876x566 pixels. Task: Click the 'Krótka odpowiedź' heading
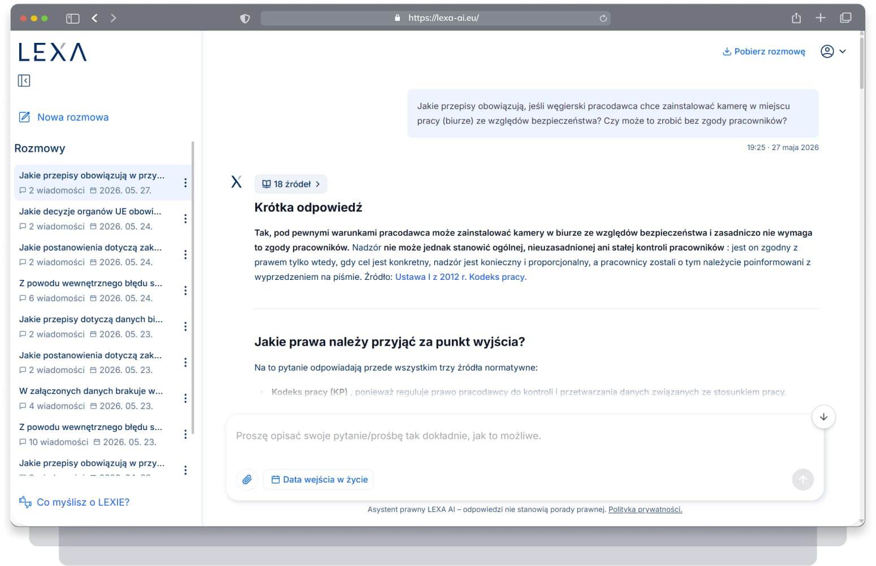tap(308, 208)
